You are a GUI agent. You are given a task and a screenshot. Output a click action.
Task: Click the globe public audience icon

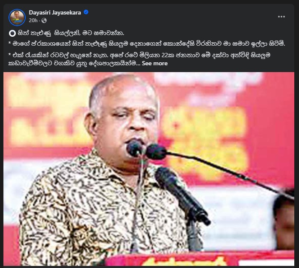[x=44, y=20]
